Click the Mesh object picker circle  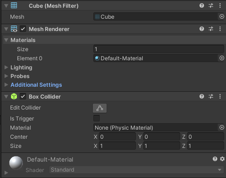221,16
